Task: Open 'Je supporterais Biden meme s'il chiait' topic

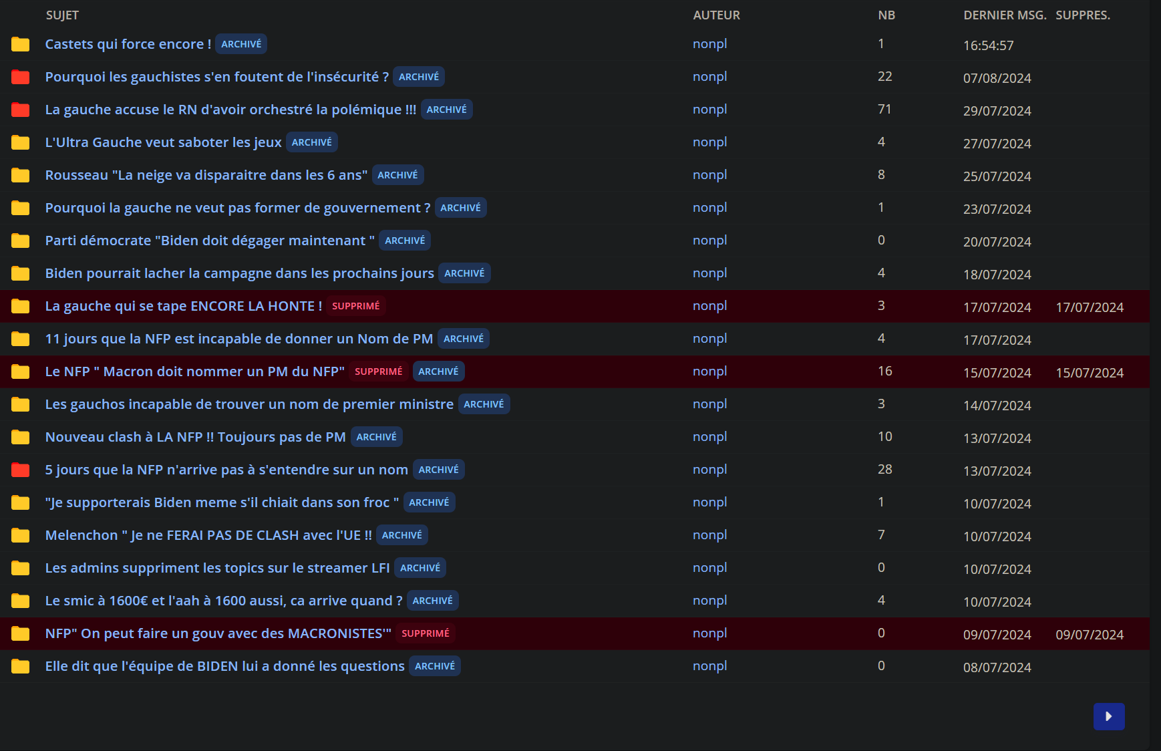Action: click(x=222, y=502)
